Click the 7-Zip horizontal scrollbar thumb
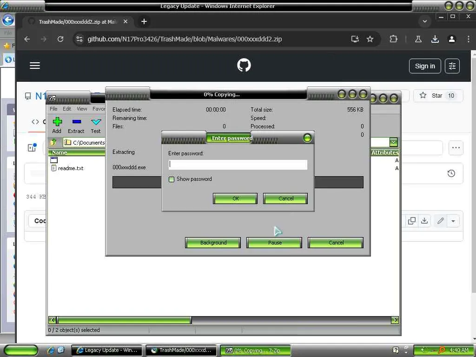 click(x=124, y=320)
